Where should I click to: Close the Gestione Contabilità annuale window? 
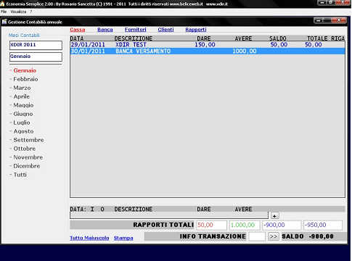point(339,20)
